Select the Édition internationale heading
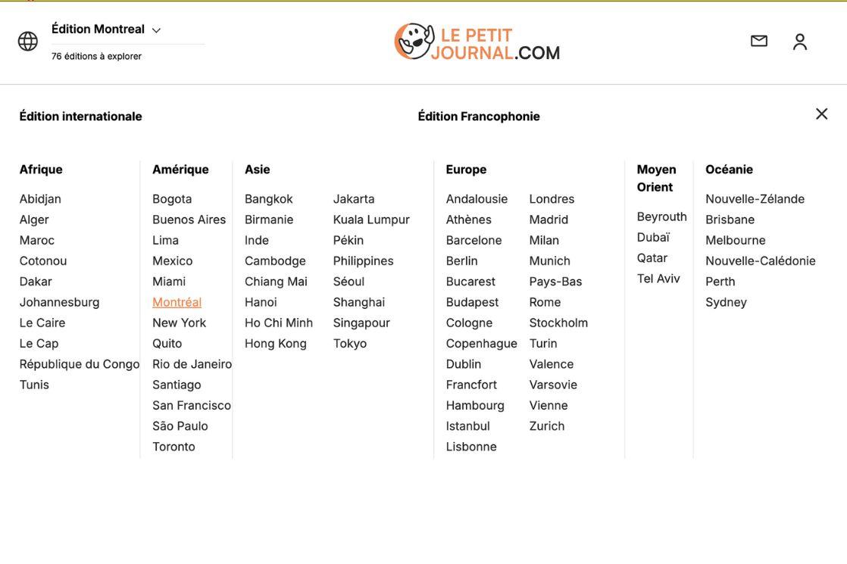847x564 pixels. [80, 117]
